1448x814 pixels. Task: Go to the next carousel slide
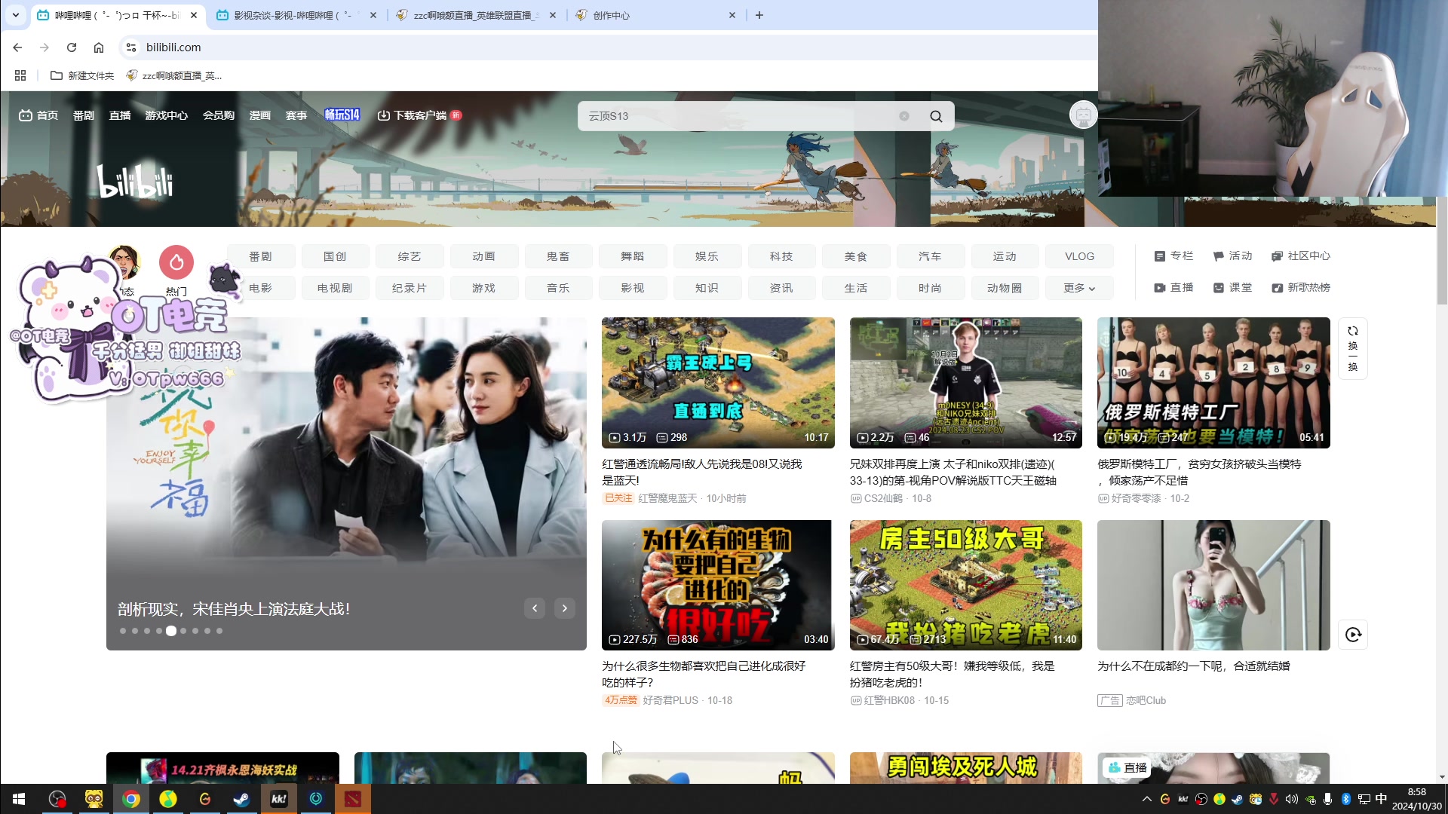[565, 608]
